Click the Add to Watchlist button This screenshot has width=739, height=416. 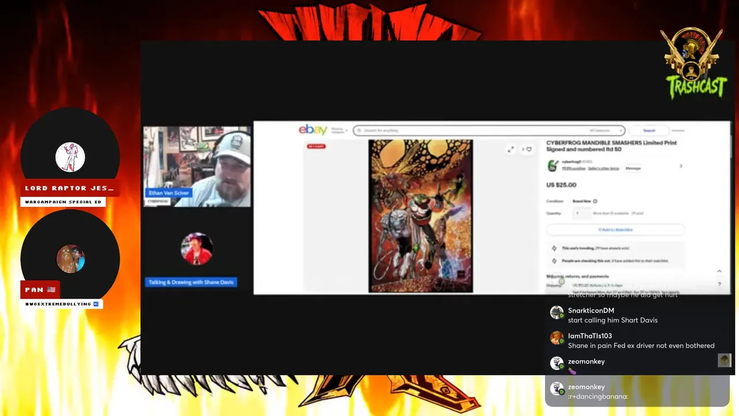pyautogui.click(x=615, y=229)
